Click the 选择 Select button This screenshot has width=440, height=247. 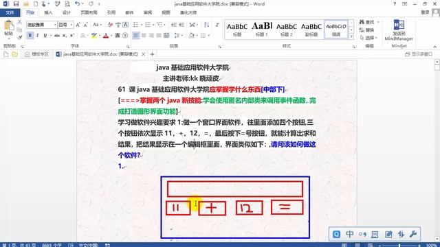pos(368,38)
